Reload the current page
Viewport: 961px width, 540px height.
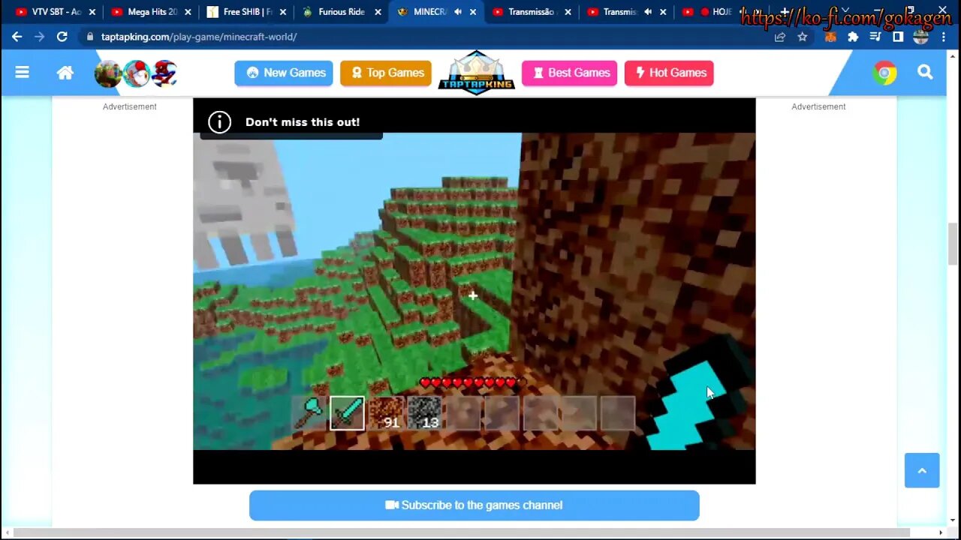coord(62,36)
